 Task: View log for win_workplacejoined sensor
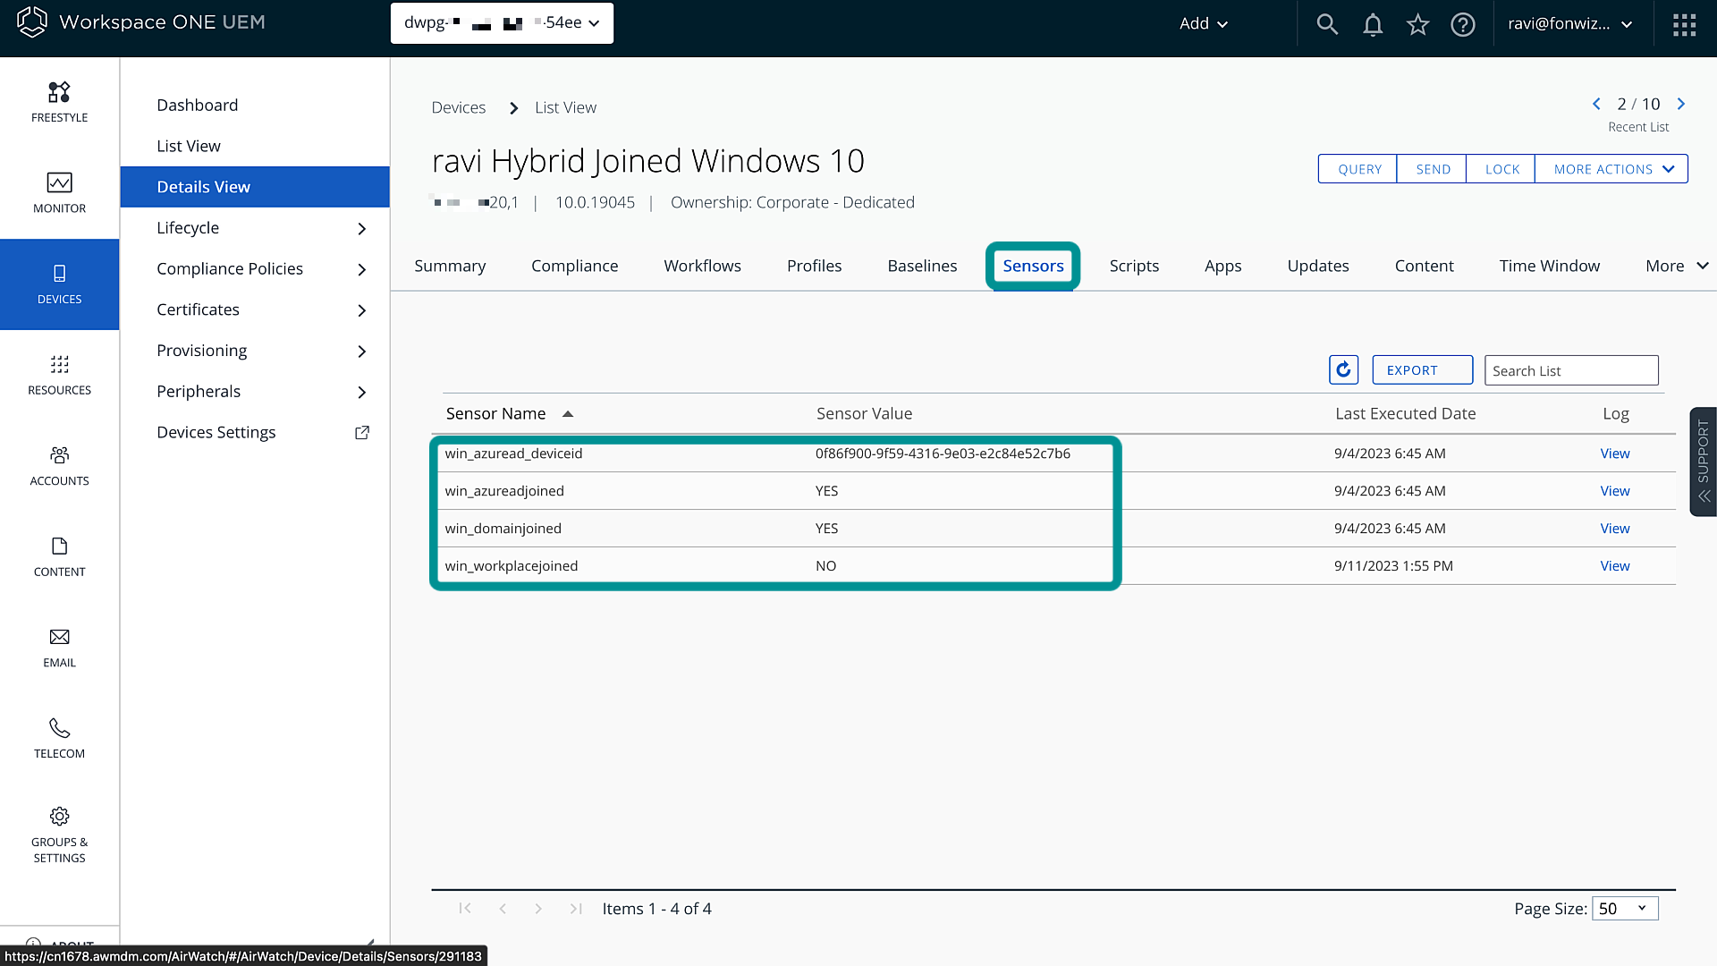coord(1614,565)
